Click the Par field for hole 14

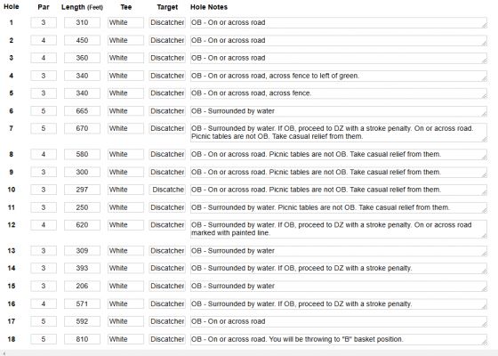coord(44,268)
